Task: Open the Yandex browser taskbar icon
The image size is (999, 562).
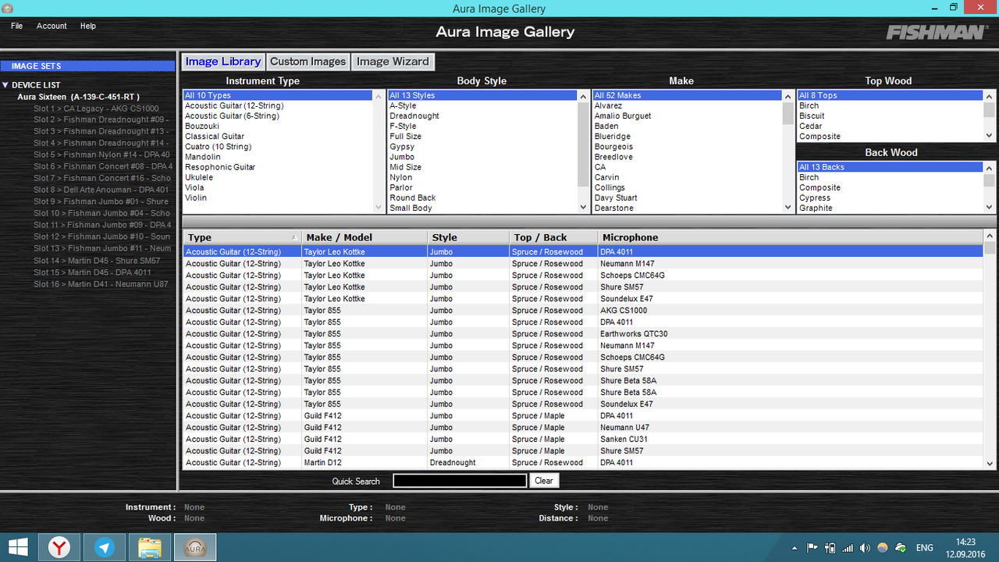Action: tap(59, 547)
